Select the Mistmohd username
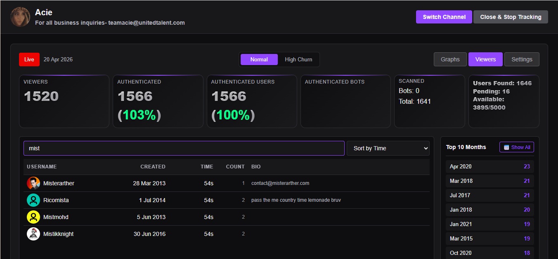 coord(56,217)
